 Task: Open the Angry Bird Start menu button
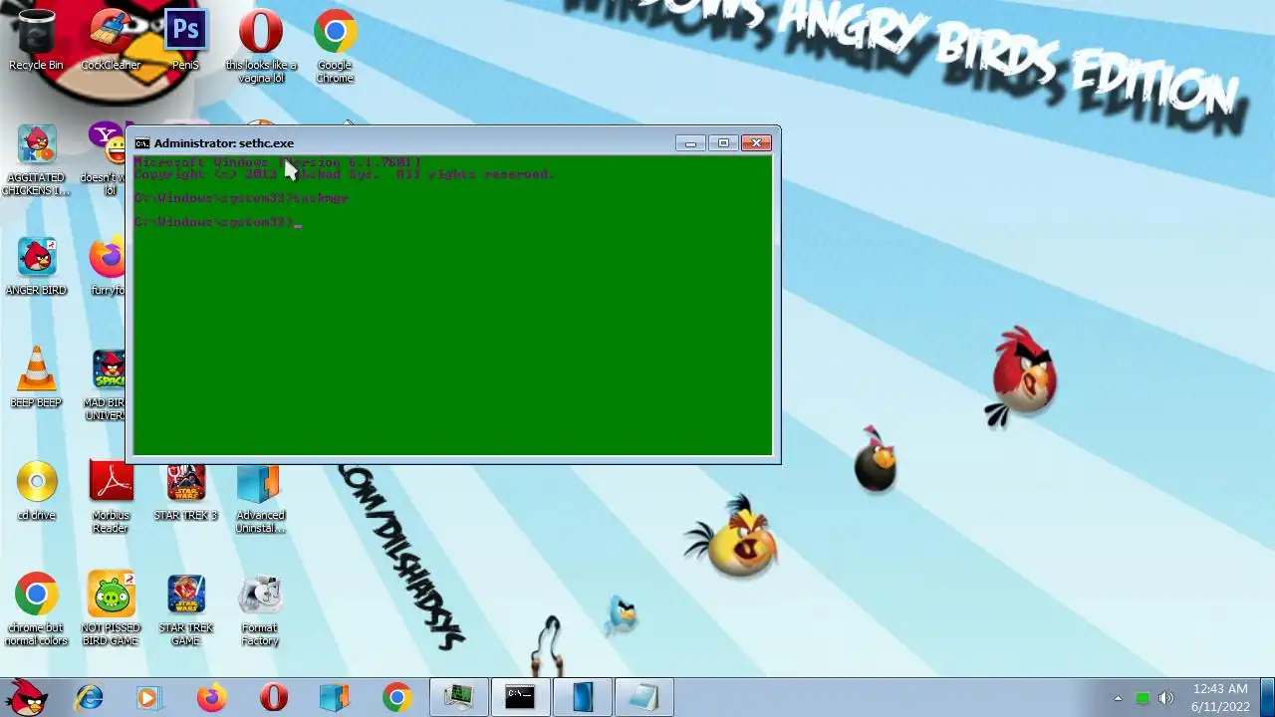(26, 697)
